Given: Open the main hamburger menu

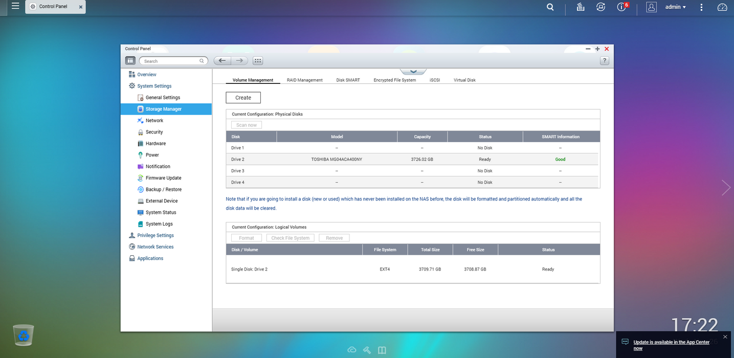Looking at the screenshot, I should pyautogui.click(x=15, y=6).
